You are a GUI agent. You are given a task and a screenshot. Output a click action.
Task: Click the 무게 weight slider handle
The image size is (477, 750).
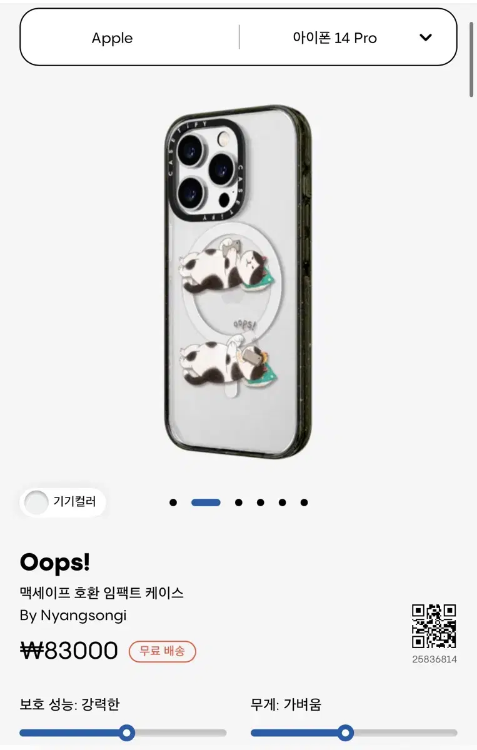[345, 732]
